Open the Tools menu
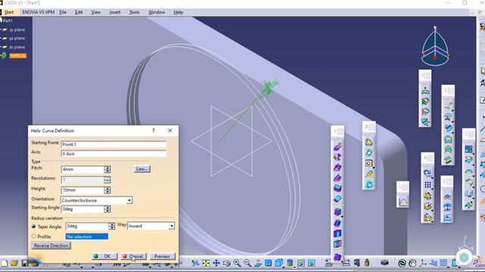 coord(134,12)
